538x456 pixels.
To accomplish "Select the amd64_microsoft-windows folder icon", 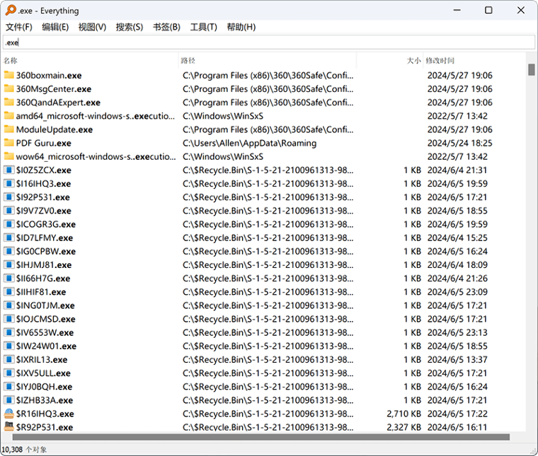I will tap(9, 116).
